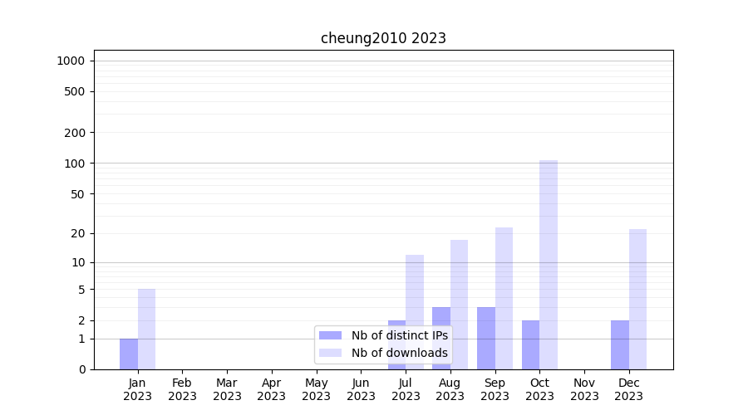Select the Nb of distinct IPs legend swatch

pyautogui.click(x=330, y=335)
